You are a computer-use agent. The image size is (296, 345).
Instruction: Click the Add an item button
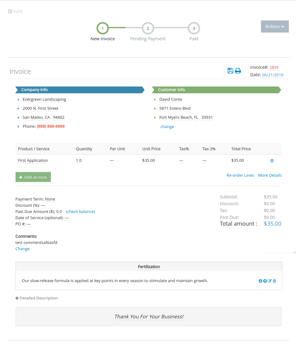(x=33, y=177)
